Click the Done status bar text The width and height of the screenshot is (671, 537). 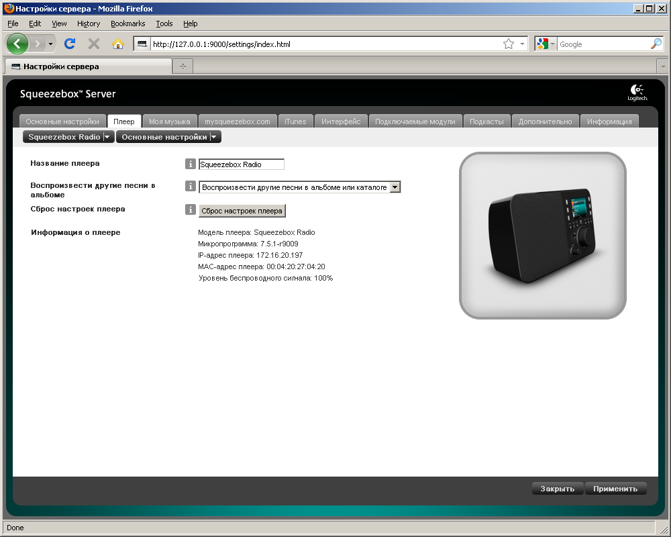[15, 528]
